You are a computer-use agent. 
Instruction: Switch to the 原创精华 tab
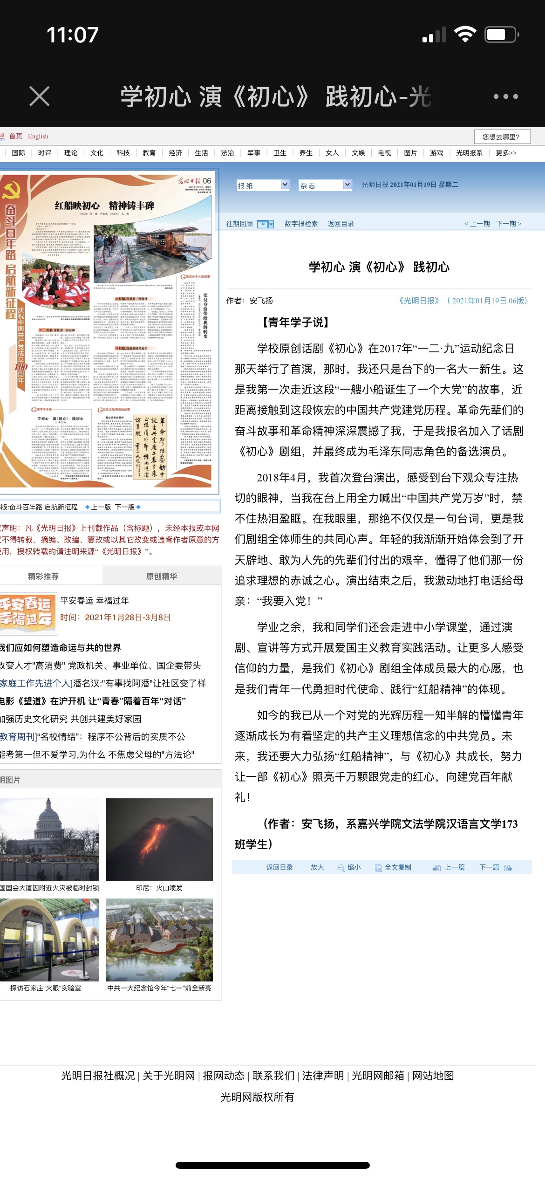click(x=161, y=576)
